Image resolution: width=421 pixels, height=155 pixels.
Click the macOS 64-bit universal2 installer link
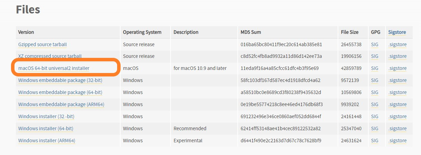pos(54,68)
